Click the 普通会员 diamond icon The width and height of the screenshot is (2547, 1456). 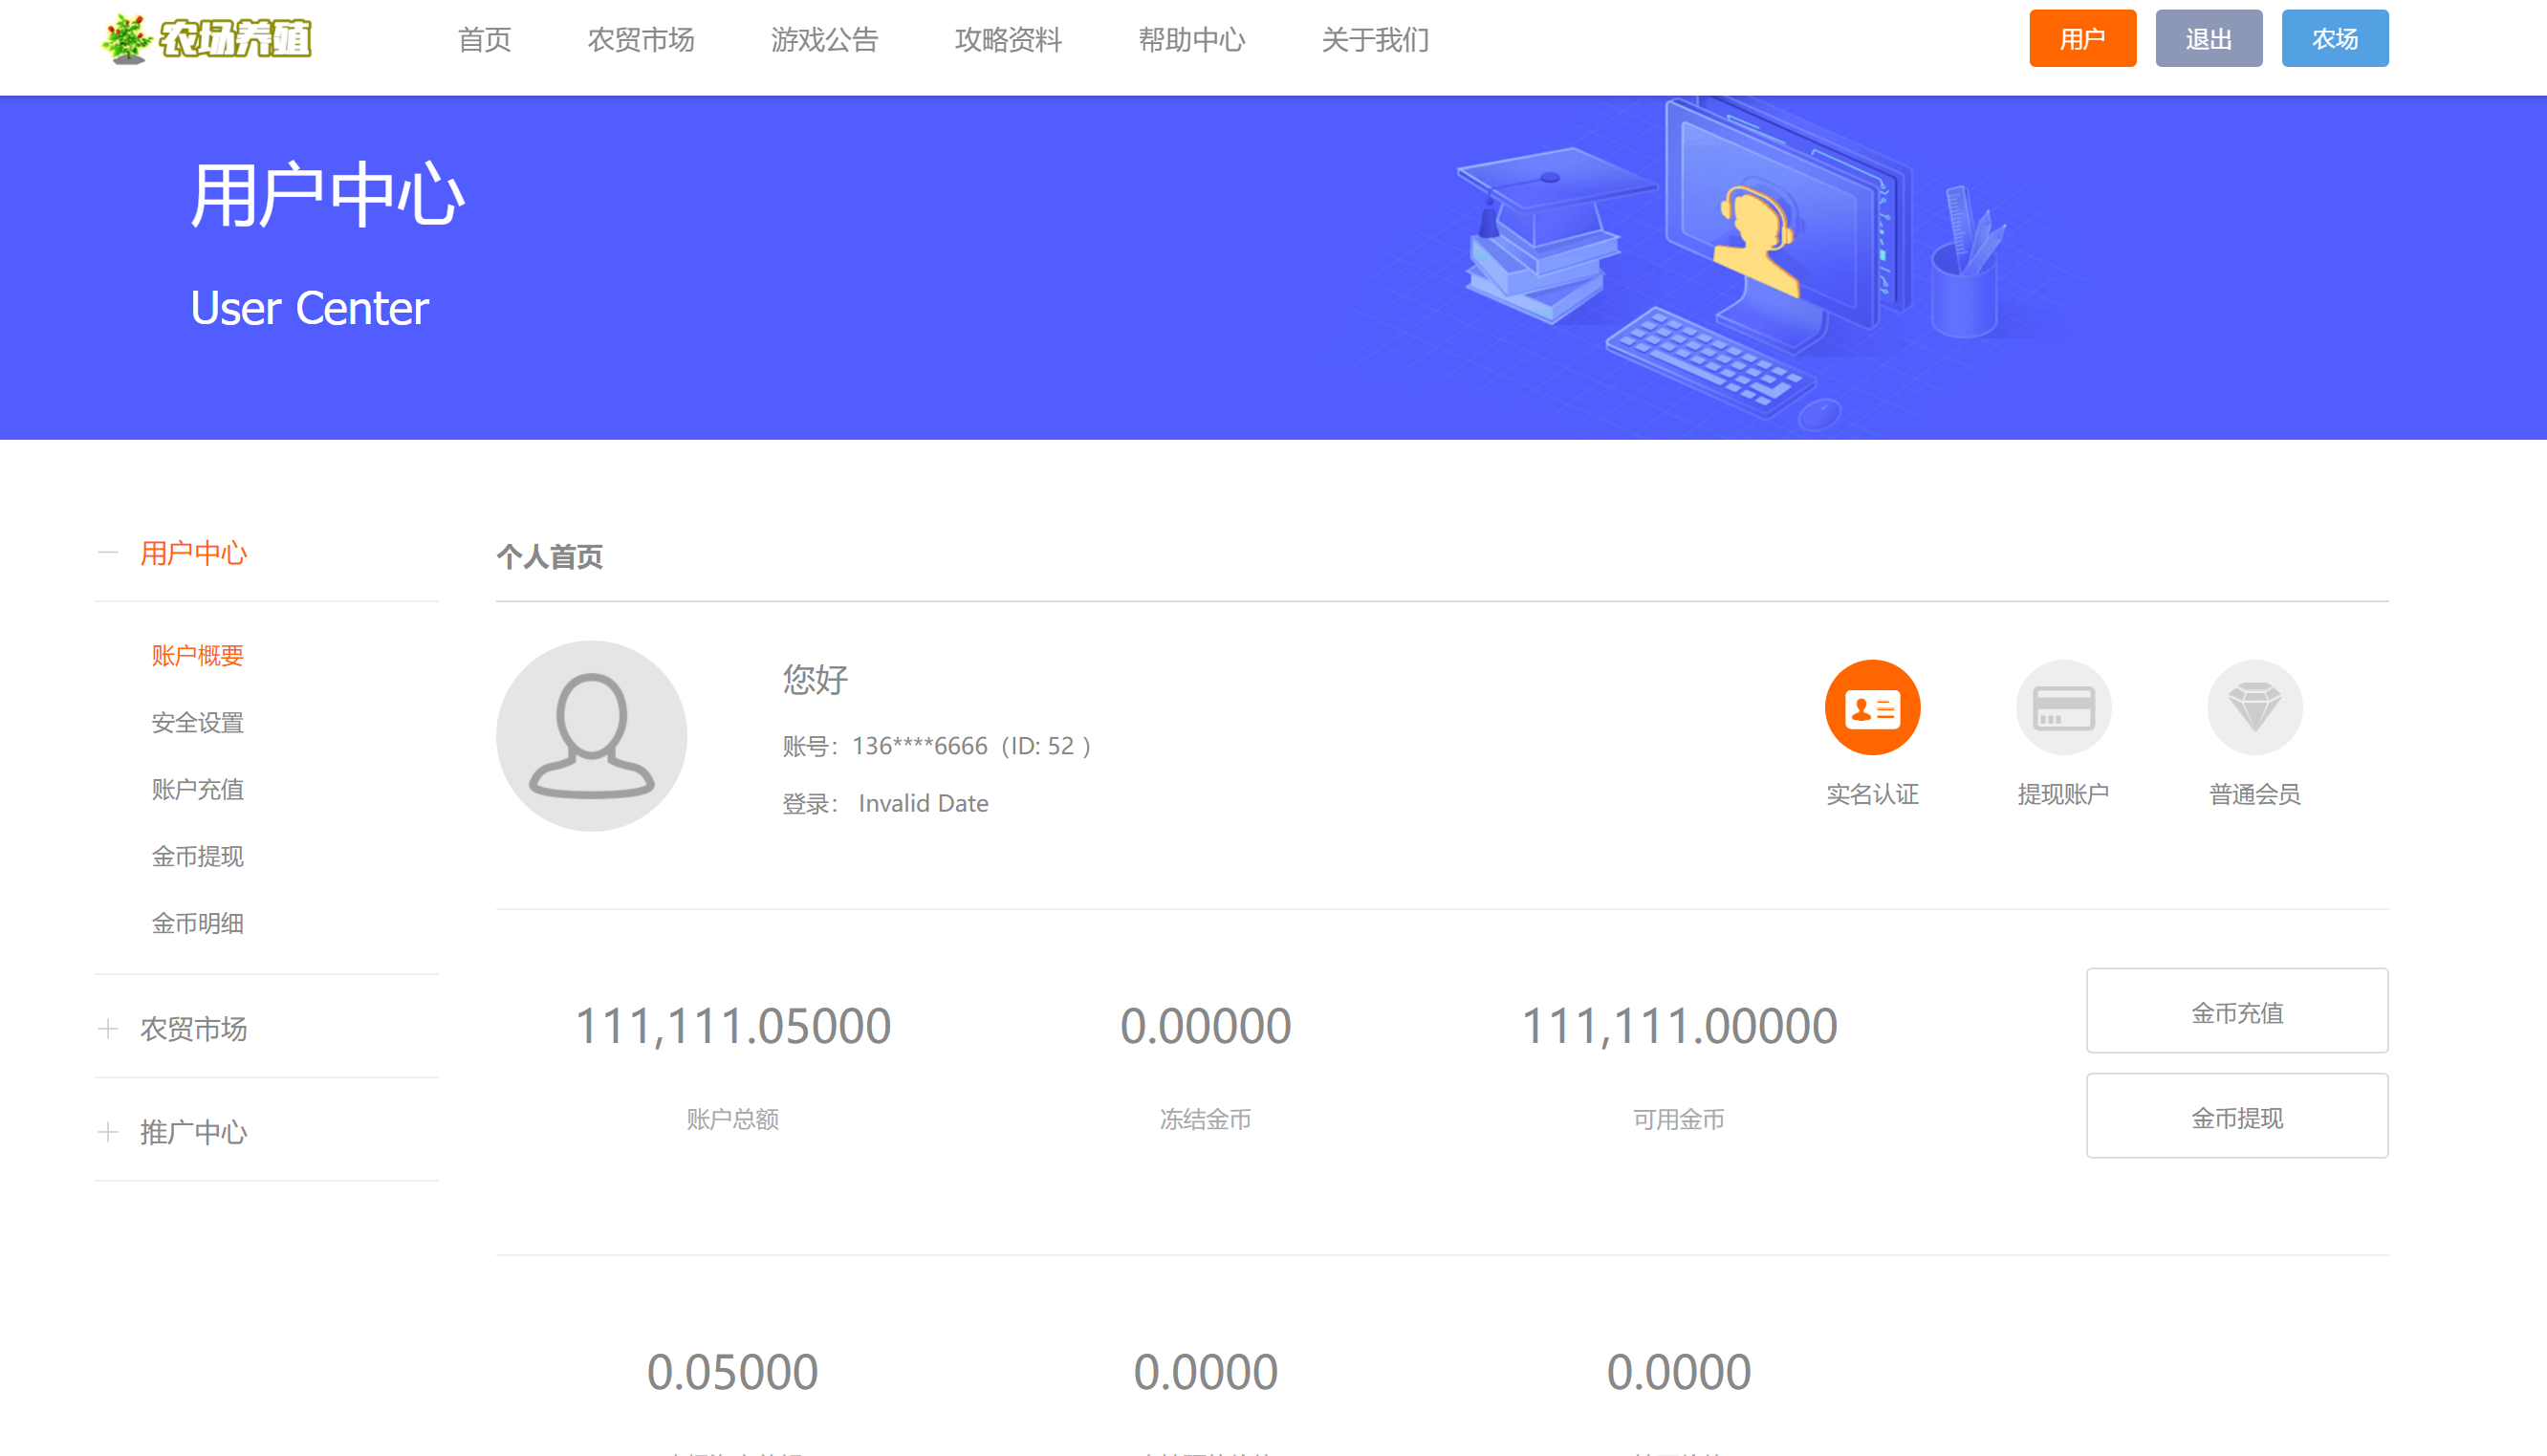pyautogui.click(x=2254, y=707)
